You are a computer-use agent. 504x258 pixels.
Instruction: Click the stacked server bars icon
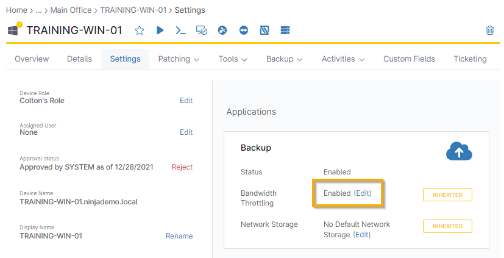pos(285,30)
